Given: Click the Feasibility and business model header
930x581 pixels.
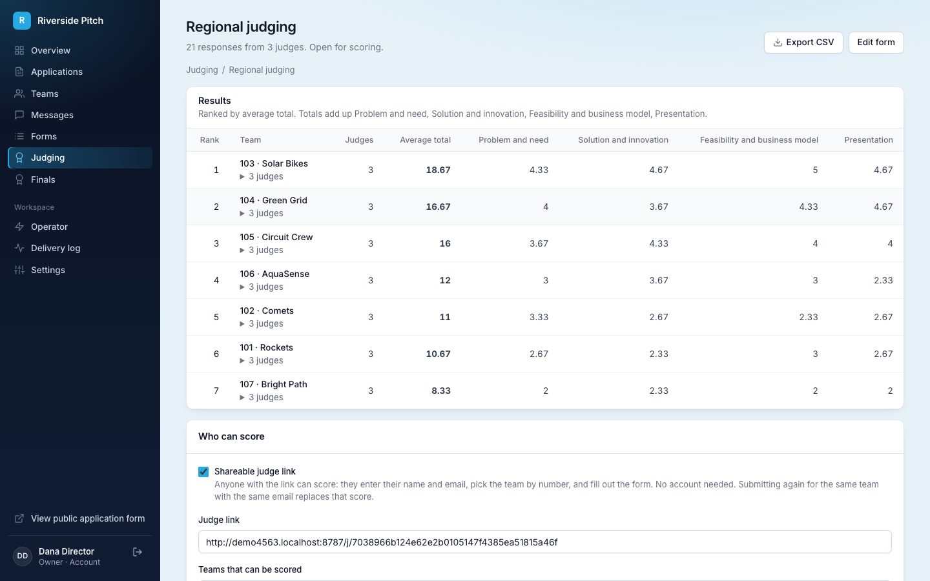Looking at the screenshot, I should (x=759, y=140).
